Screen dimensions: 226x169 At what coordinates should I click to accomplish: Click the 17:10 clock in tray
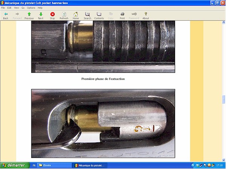(219, 165)
